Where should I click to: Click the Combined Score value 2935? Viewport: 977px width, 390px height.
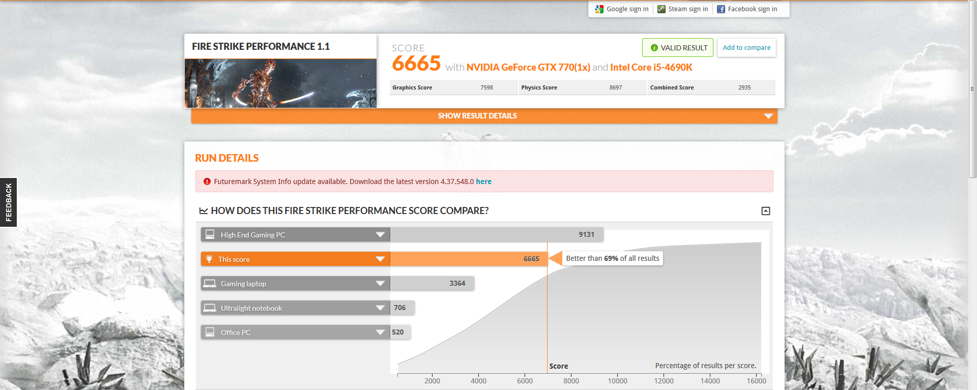coord(744,87)
